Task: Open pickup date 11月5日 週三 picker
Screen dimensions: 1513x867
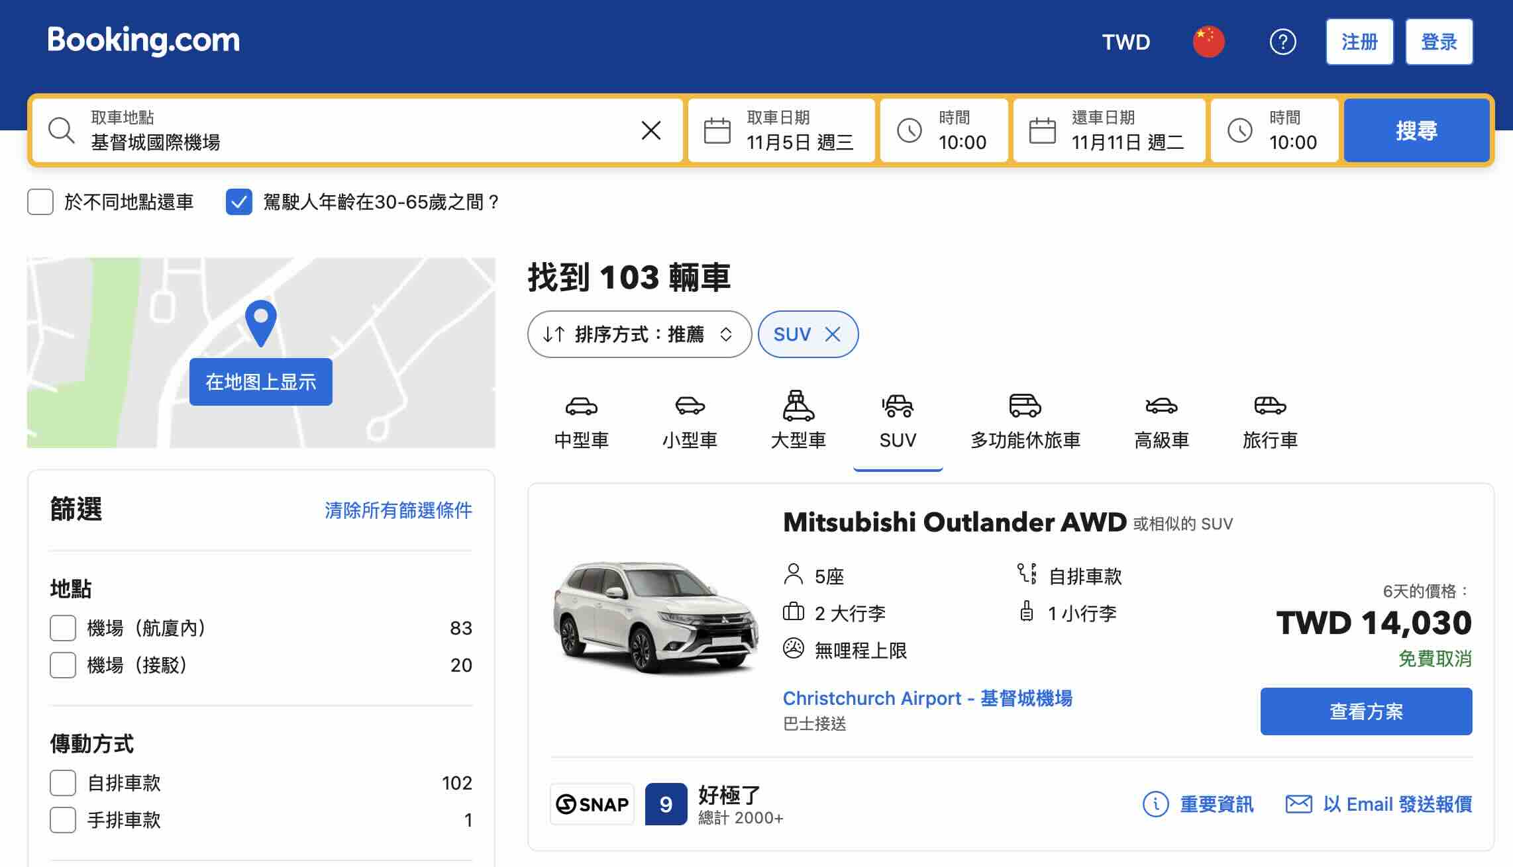Action: pyautogui.click(x=782, y=130)
